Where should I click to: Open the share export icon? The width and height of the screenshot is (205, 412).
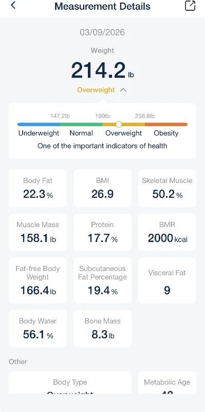[190, 6]
